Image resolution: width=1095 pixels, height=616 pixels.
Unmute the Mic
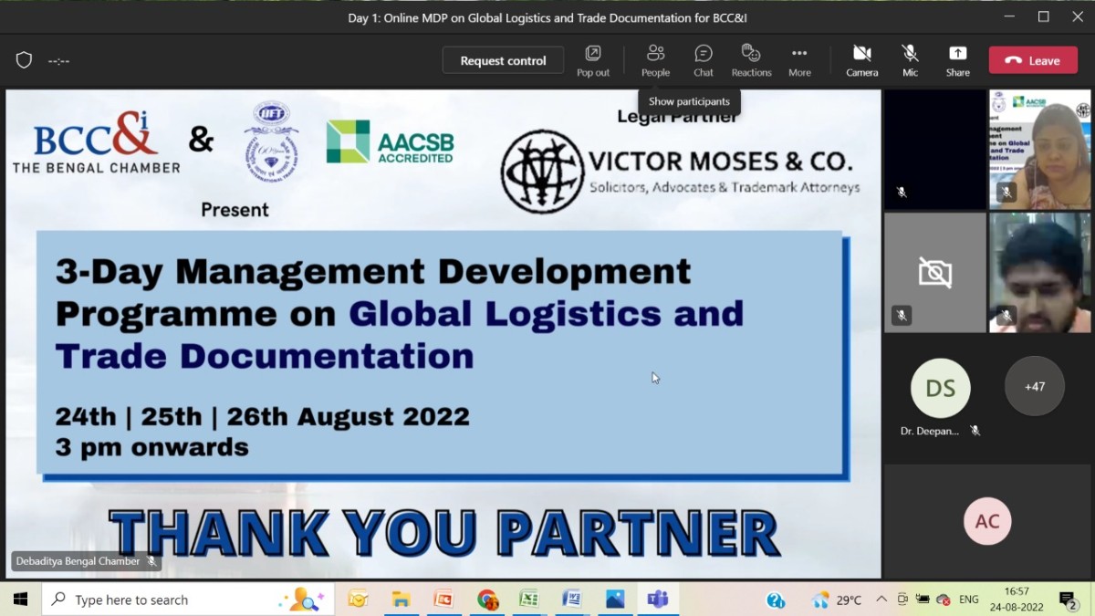click(x=910, y=60)
